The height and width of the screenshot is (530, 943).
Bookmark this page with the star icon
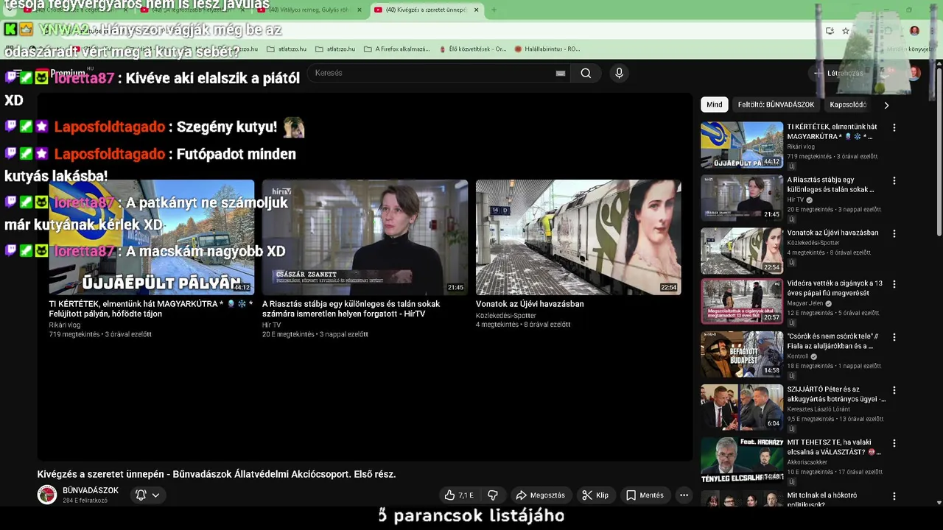[x=846, y=31]
